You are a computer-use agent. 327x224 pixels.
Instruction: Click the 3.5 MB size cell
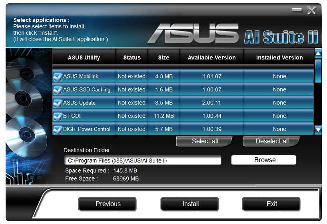click(164, 103)
